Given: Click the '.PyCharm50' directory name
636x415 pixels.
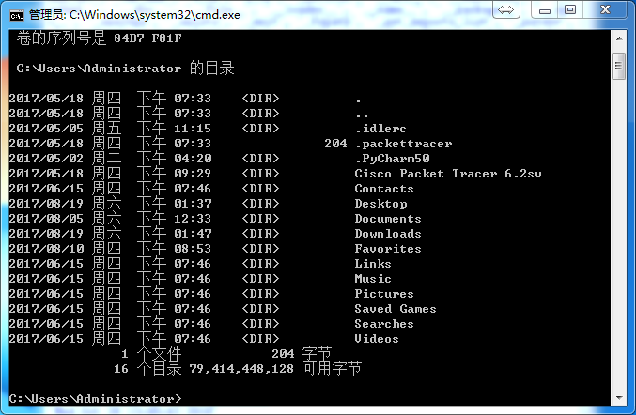Looking at the screenshot, I should tap(393, 159).
